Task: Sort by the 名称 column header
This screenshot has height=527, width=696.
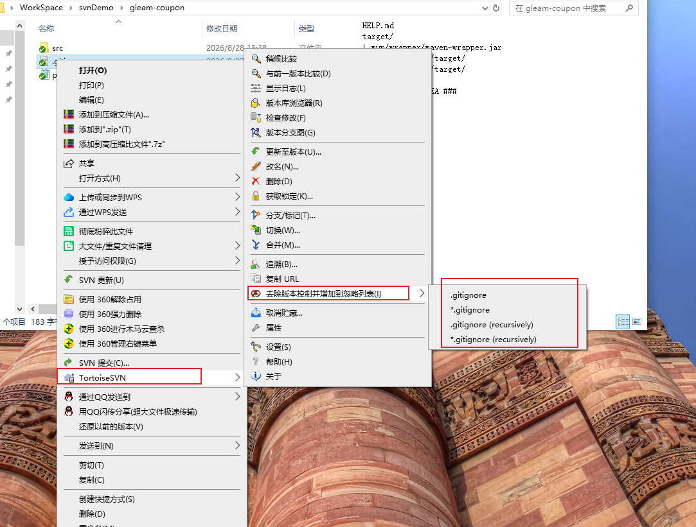Action: pos(46,29)
